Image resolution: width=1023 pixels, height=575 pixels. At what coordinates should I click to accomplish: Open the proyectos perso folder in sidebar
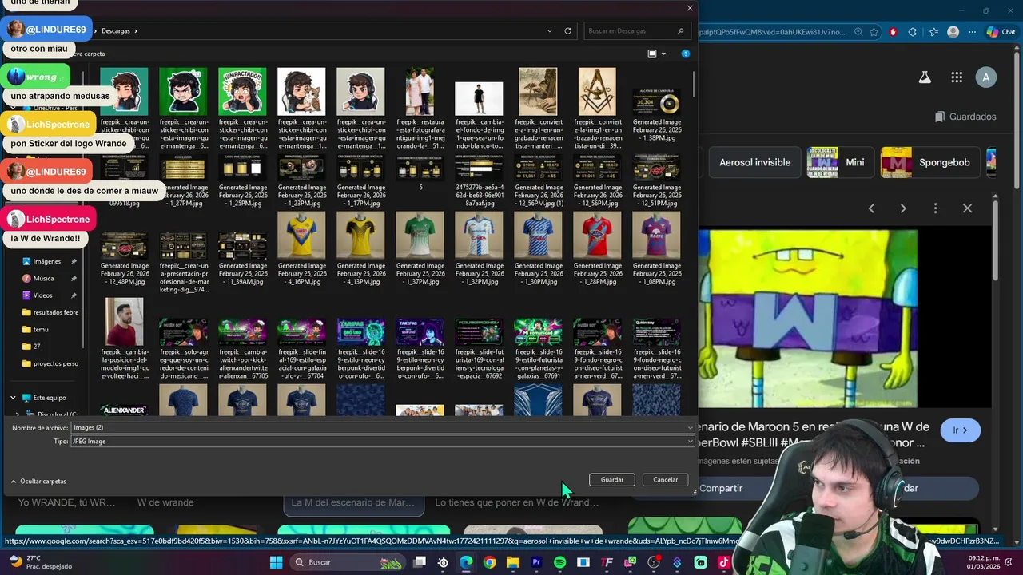click(50, 363)
